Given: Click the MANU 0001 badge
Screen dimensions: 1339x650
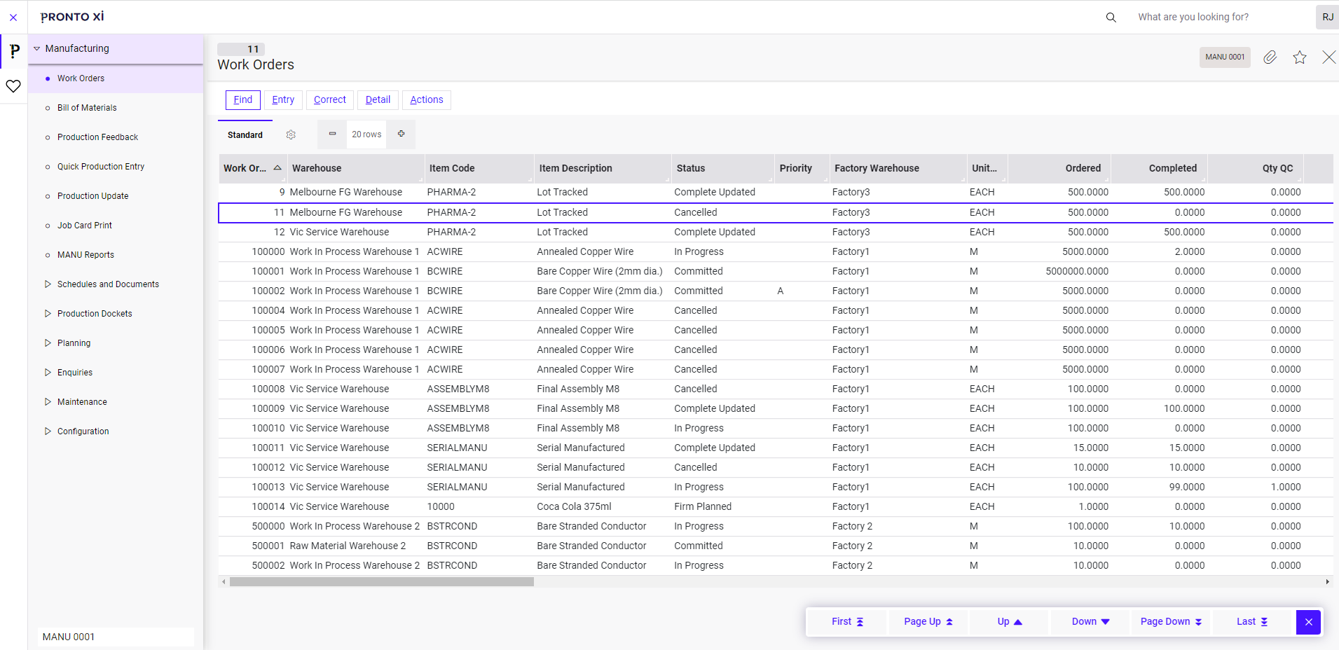Looking at the screenshot, I should coord(1224,57).
